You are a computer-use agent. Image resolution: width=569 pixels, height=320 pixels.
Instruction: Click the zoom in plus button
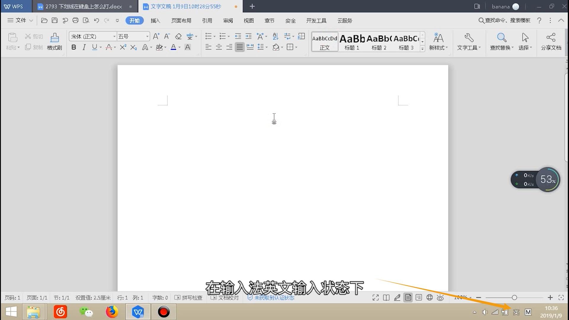coord(550,297)
